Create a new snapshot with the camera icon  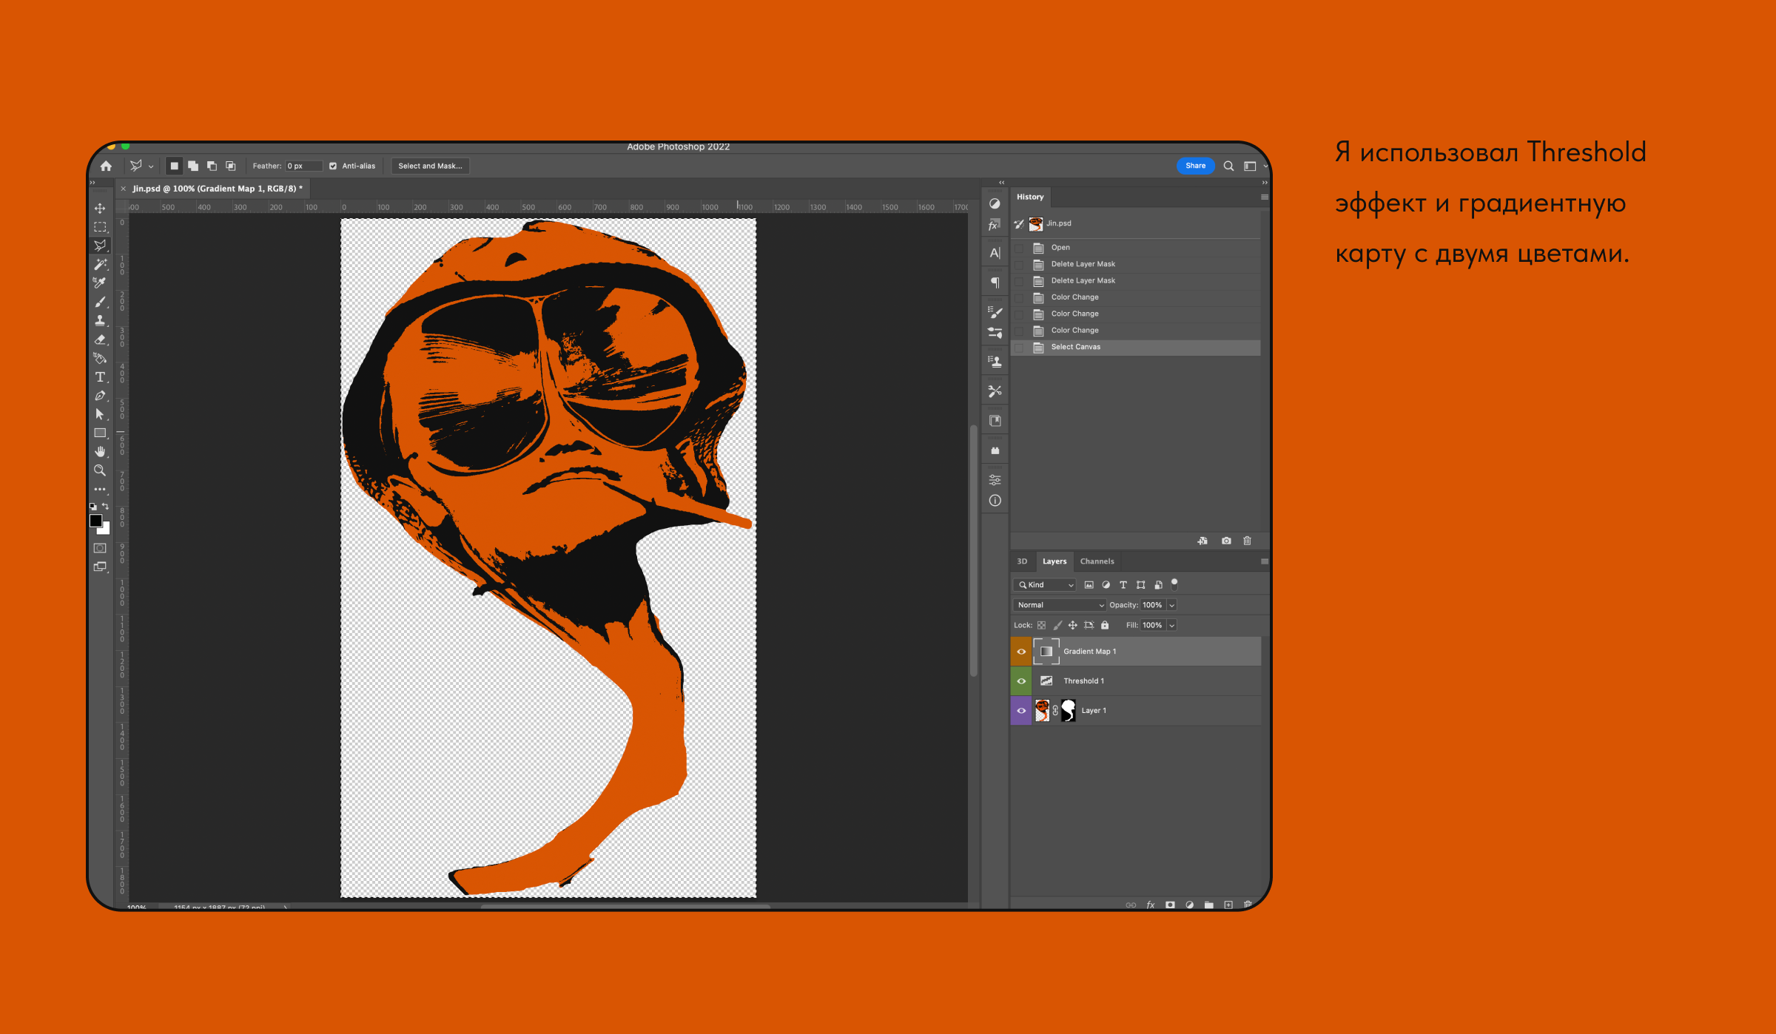click(1226, 541)
